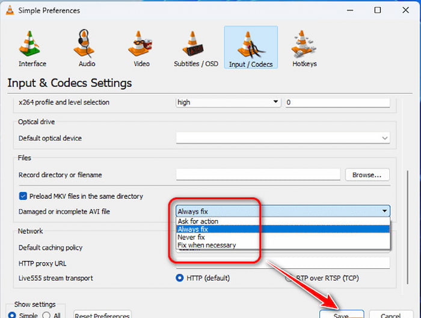
Task: Click 'Live555 stream transport' label
Action: point(55,278)
